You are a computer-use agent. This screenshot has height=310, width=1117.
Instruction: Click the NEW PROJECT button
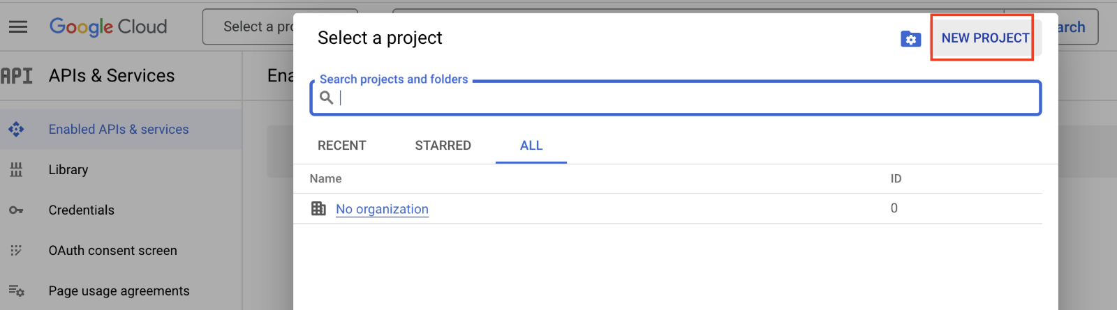click(x=986, y=38)
